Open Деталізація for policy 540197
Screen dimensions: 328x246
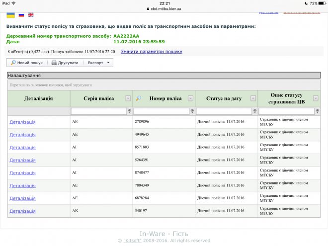pyautogui.click(x=22, y=211)
